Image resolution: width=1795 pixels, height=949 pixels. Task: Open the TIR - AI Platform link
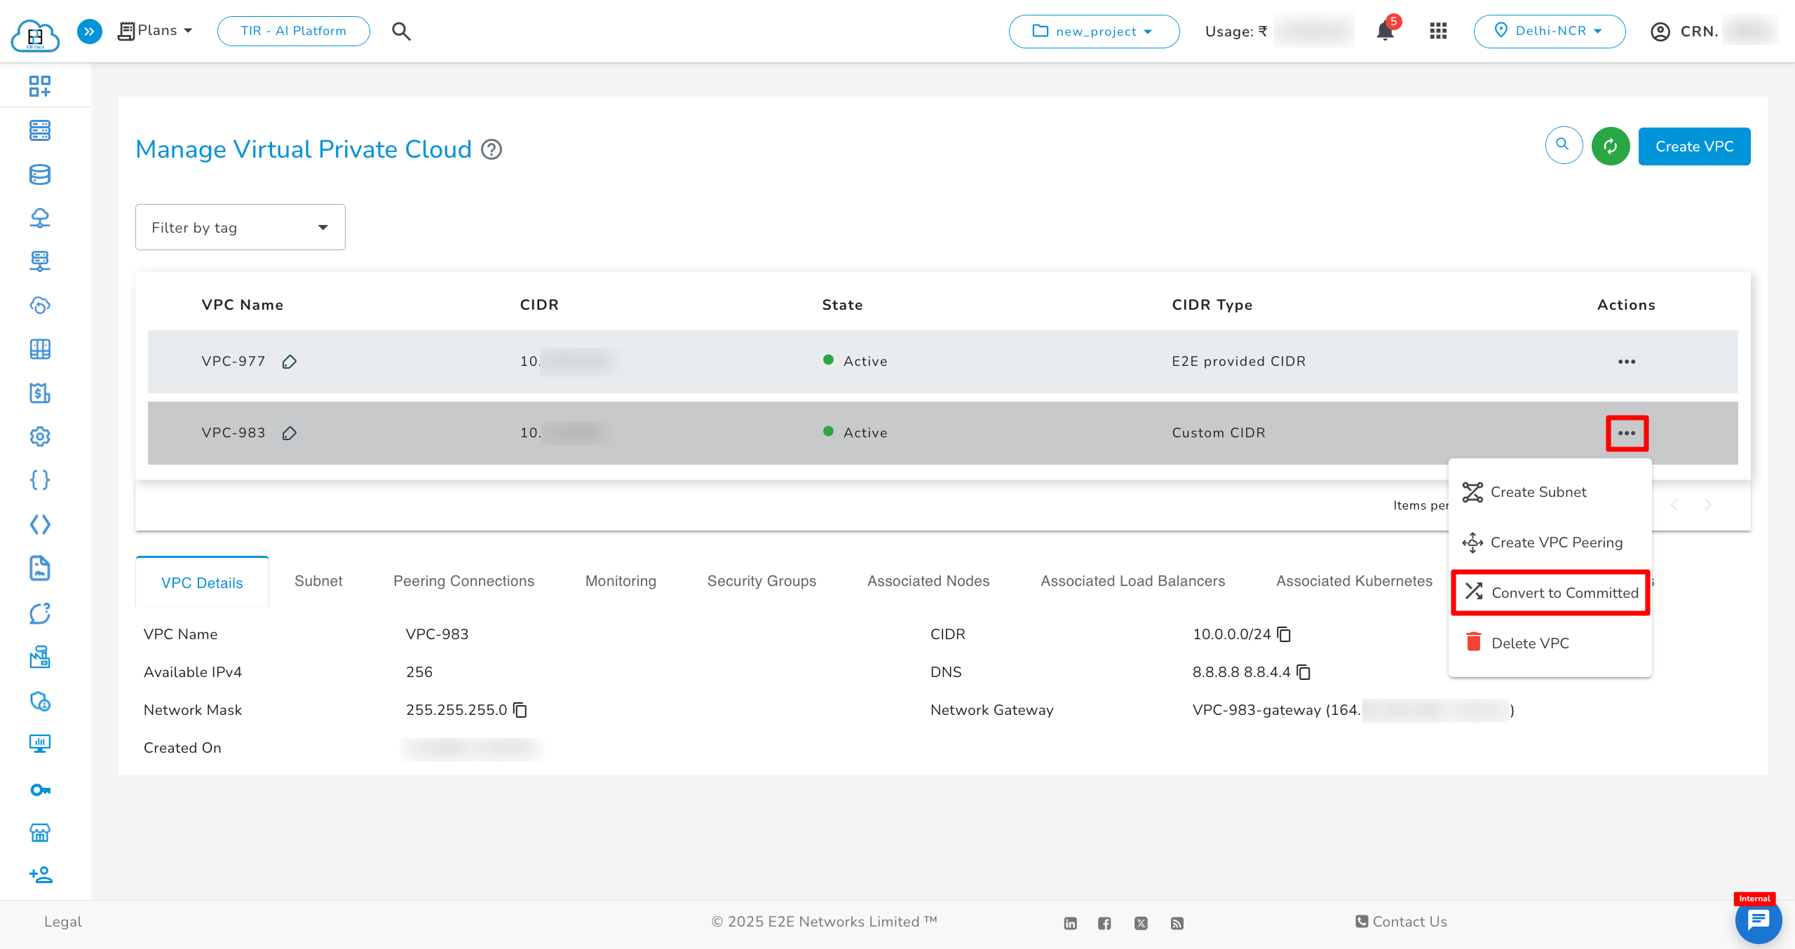coord(293,31)
